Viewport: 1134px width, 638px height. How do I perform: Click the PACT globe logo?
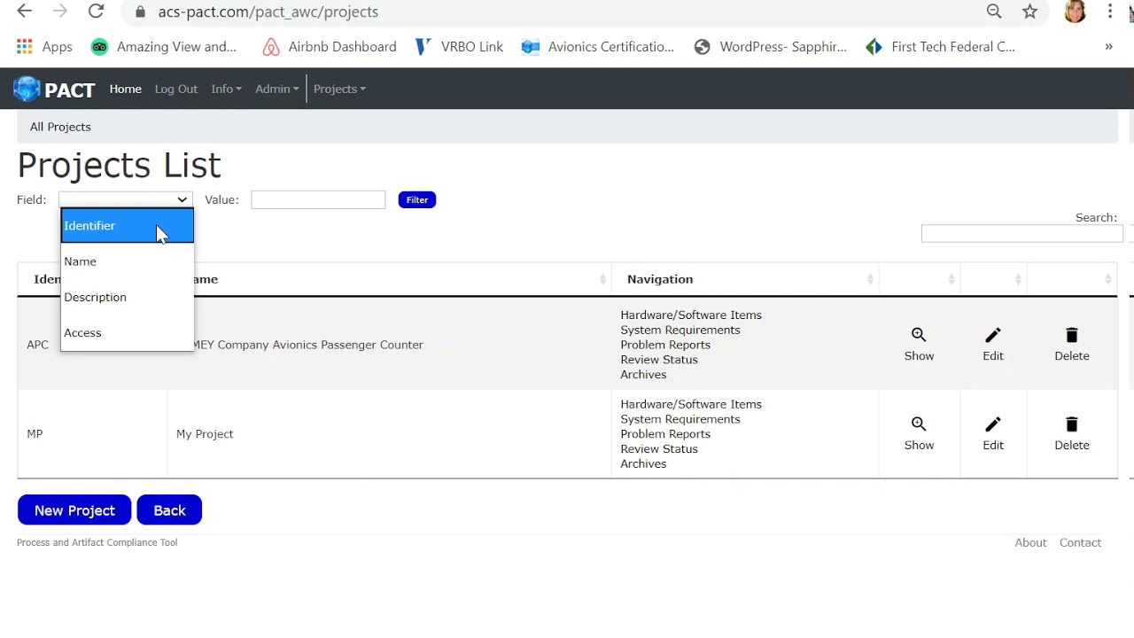tap(27, 89)
